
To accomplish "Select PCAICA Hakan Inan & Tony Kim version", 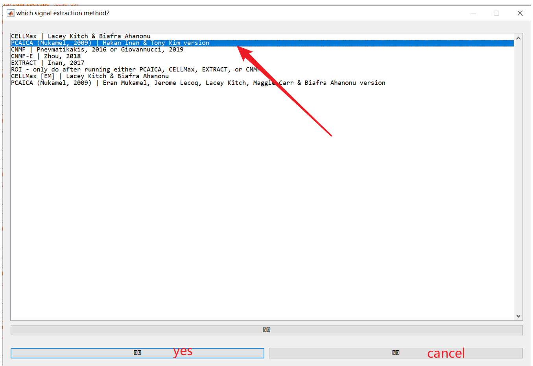I will tap(262, 43).
